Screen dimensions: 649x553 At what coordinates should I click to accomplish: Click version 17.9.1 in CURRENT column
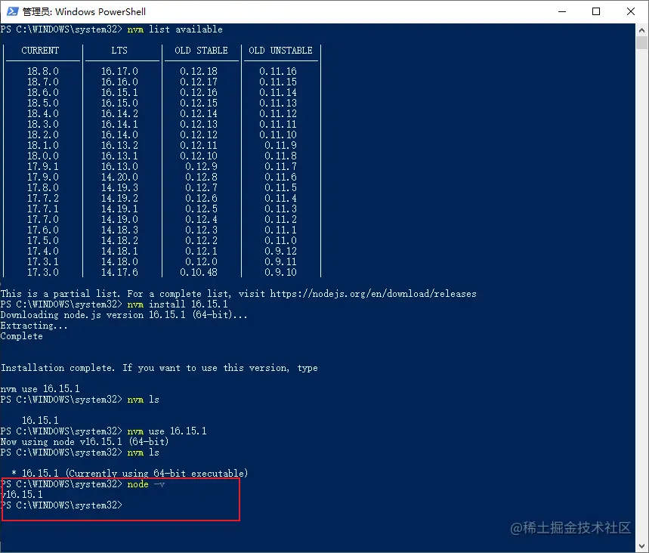[x=43, y=166]
